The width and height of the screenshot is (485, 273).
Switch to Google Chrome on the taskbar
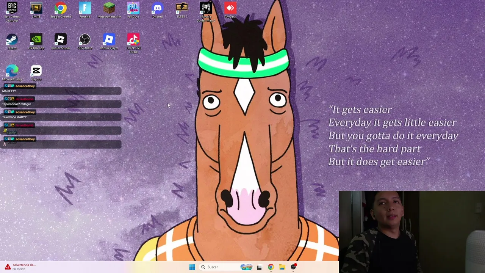271,267
